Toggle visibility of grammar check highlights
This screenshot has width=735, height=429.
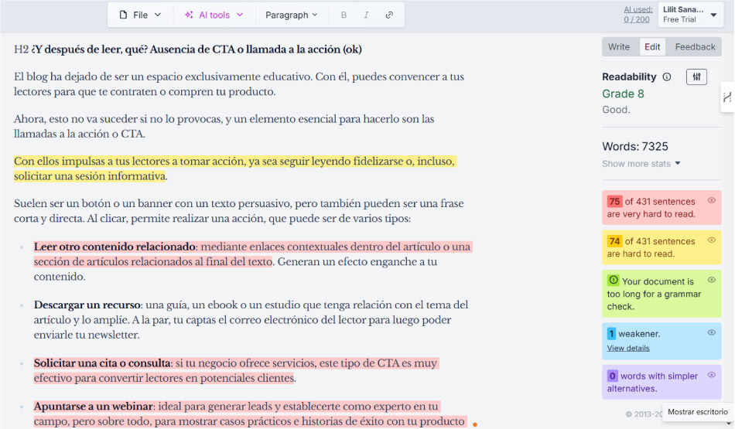(x=711, y=280)
